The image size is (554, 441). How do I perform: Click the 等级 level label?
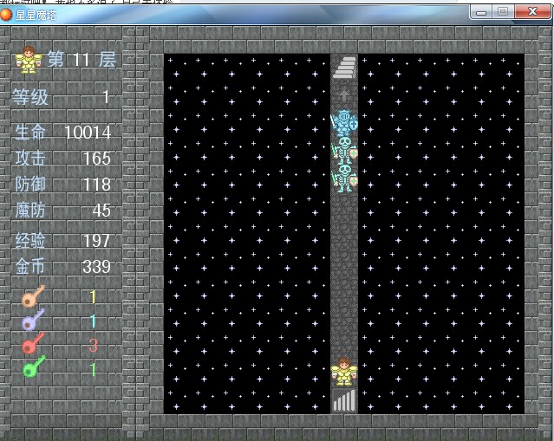[x=30, y=97]
